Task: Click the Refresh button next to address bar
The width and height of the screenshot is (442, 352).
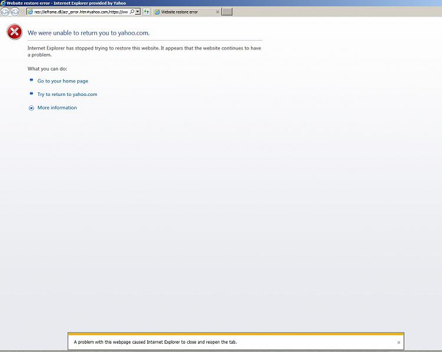Action: pos(146,12)
